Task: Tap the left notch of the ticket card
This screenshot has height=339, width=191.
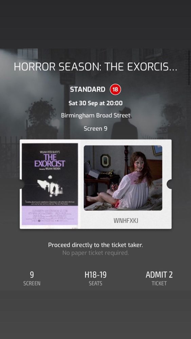Action: [22, 184]
